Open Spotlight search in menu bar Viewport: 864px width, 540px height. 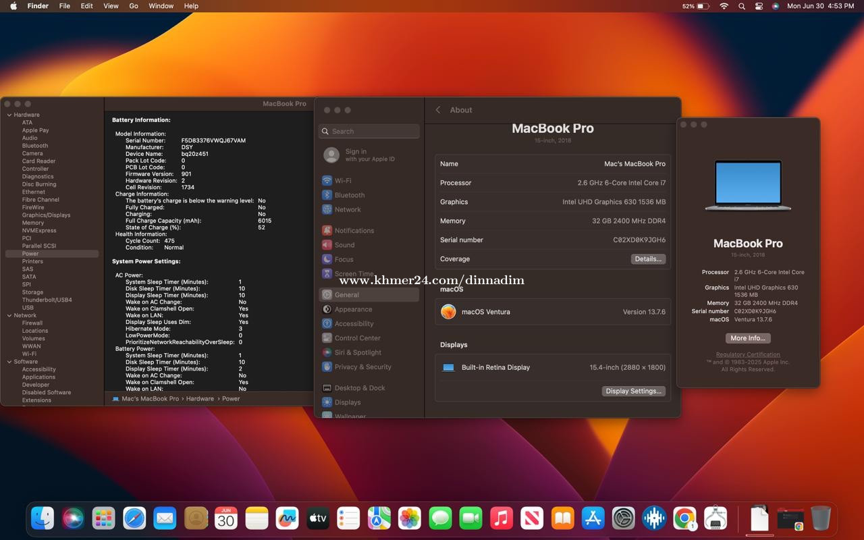pyautogui.click(x=742, y=6)
